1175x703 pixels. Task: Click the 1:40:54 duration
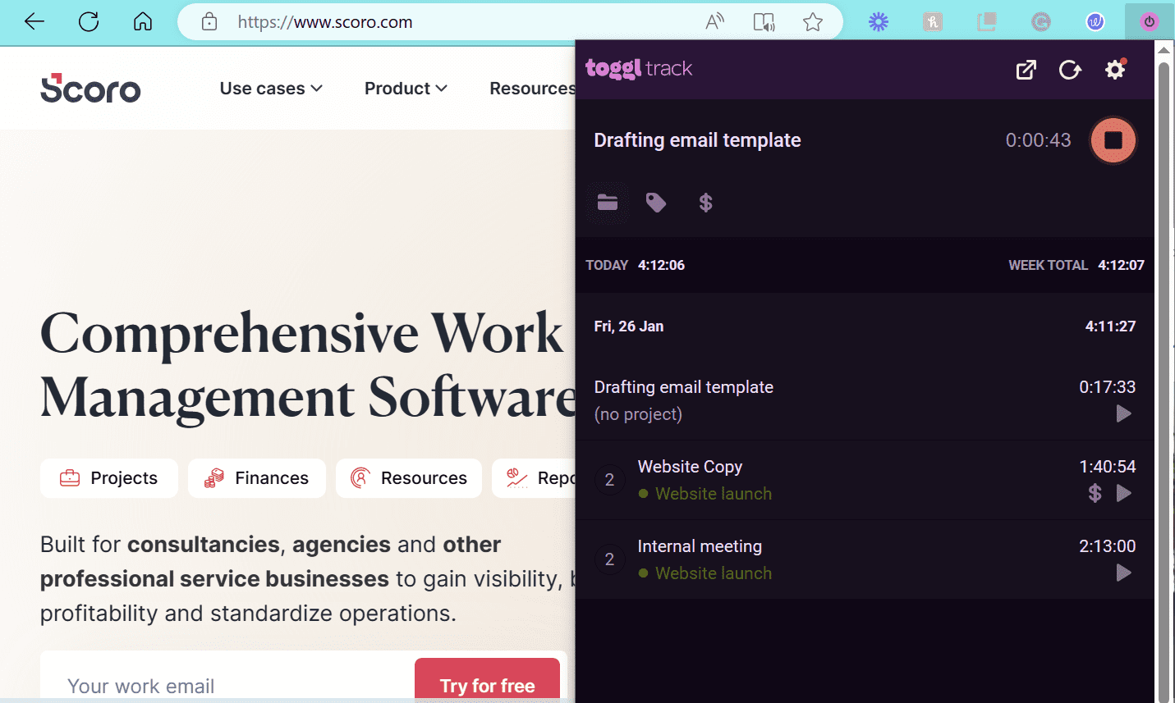tap(1107, 467)
